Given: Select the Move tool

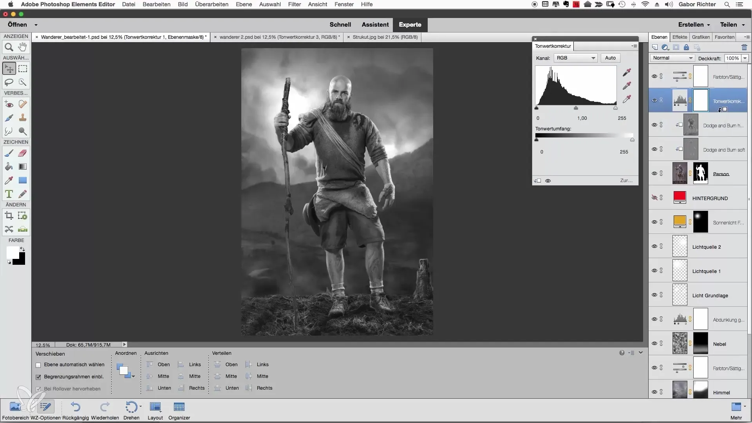Looking at the screenshot, I should 9,69.
